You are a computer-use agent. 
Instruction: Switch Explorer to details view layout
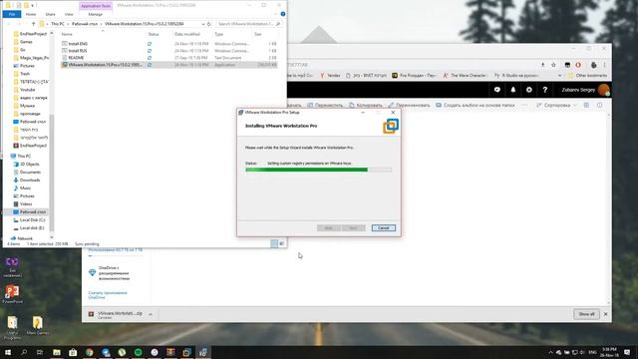(x=274, y=243)
